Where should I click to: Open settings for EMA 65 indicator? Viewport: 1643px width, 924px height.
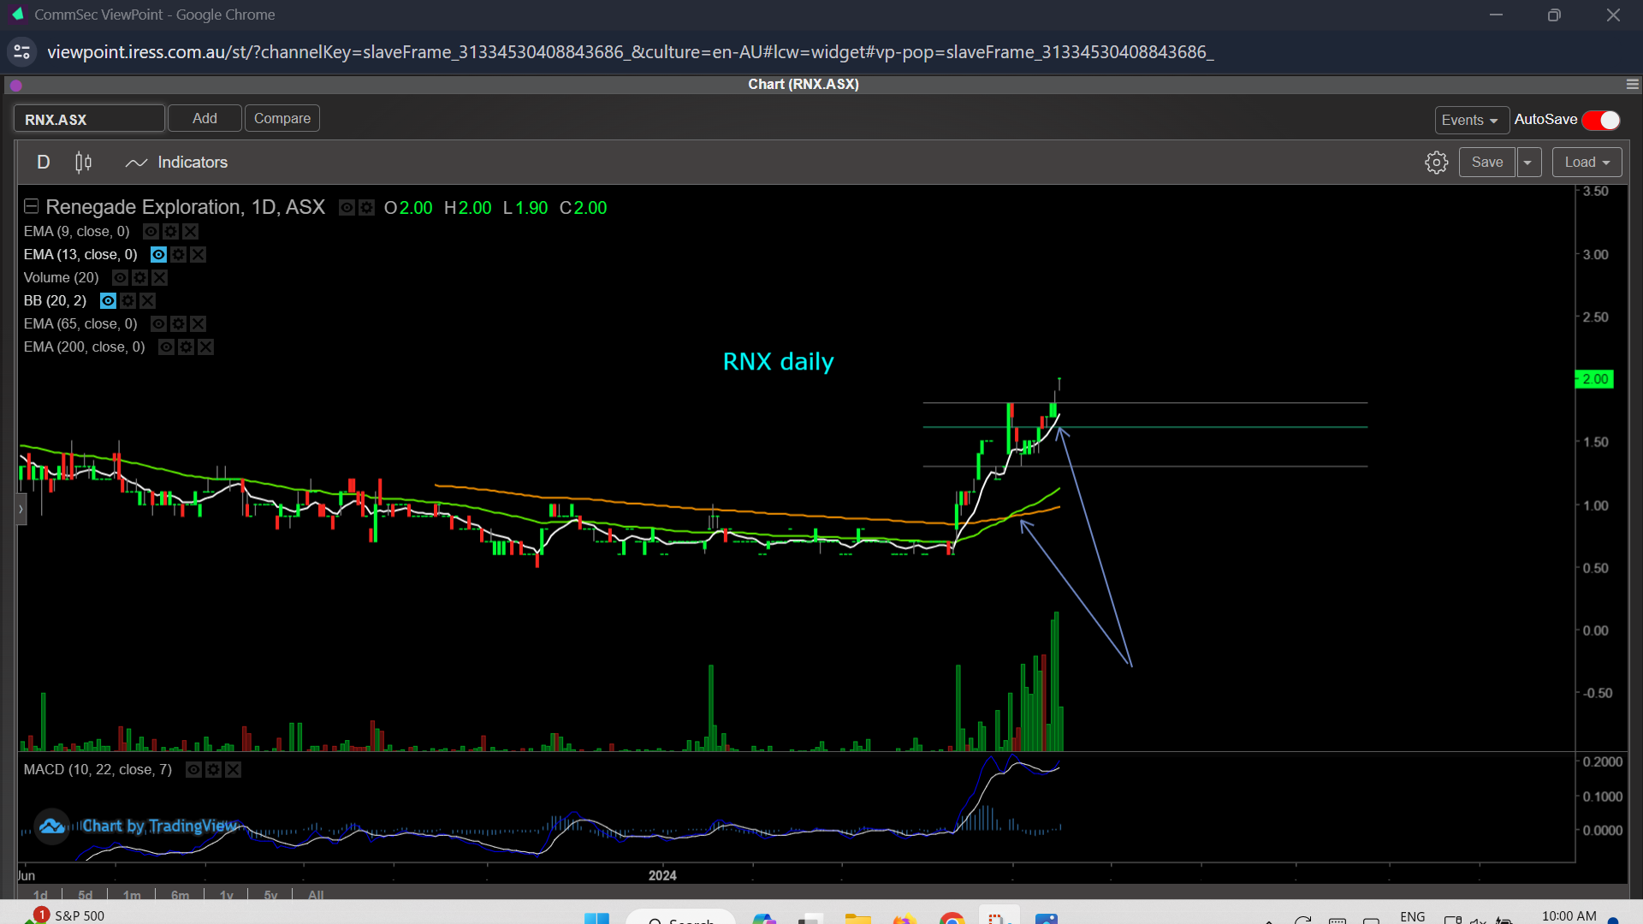point(178,324)
